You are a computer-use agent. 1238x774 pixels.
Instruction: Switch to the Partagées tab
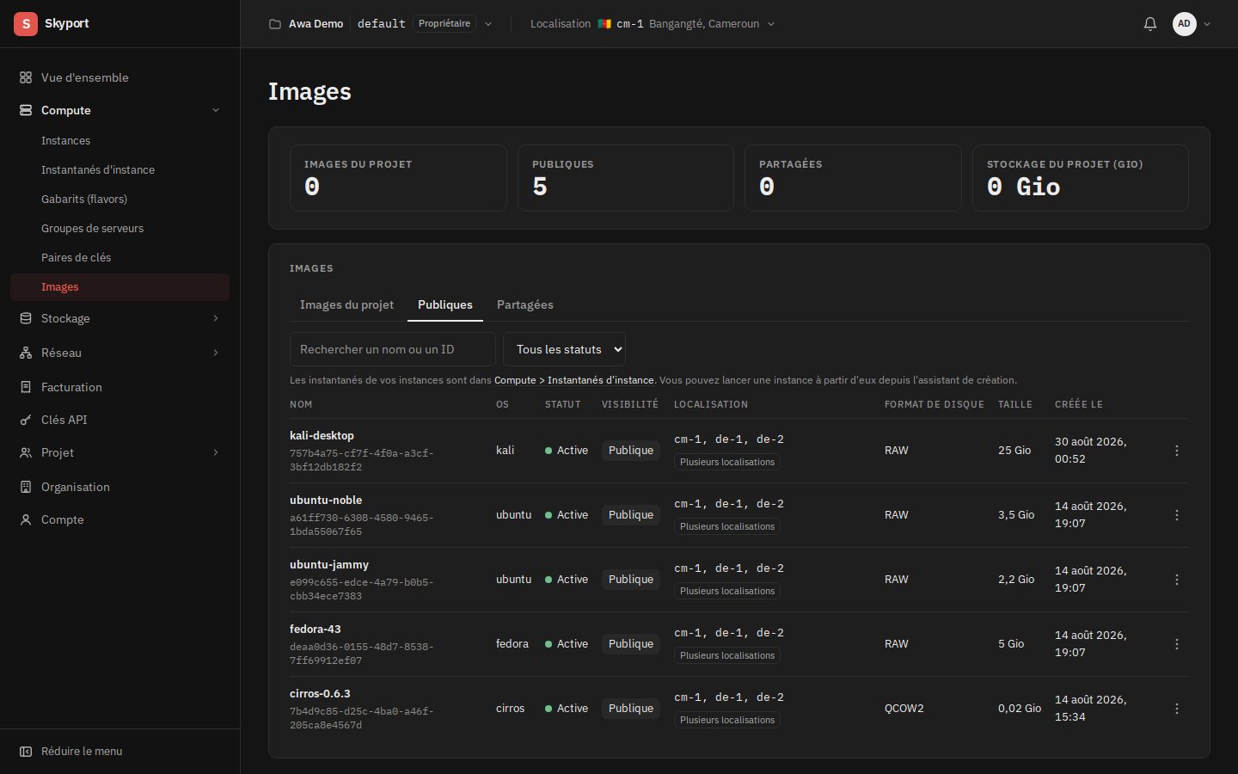coord(525,304)
